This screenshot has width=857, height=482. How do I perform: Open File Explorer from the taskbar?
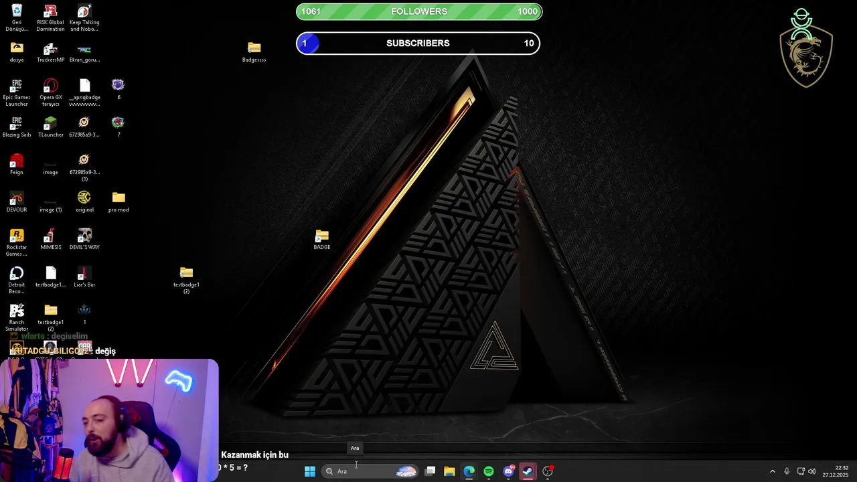click(449, 471)
